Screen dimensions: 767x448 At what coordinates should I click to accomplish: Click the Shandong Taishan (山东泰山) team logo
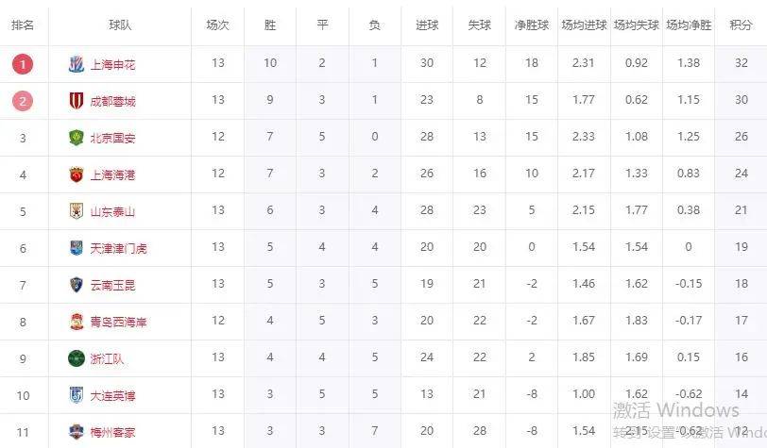pos(77,211)
